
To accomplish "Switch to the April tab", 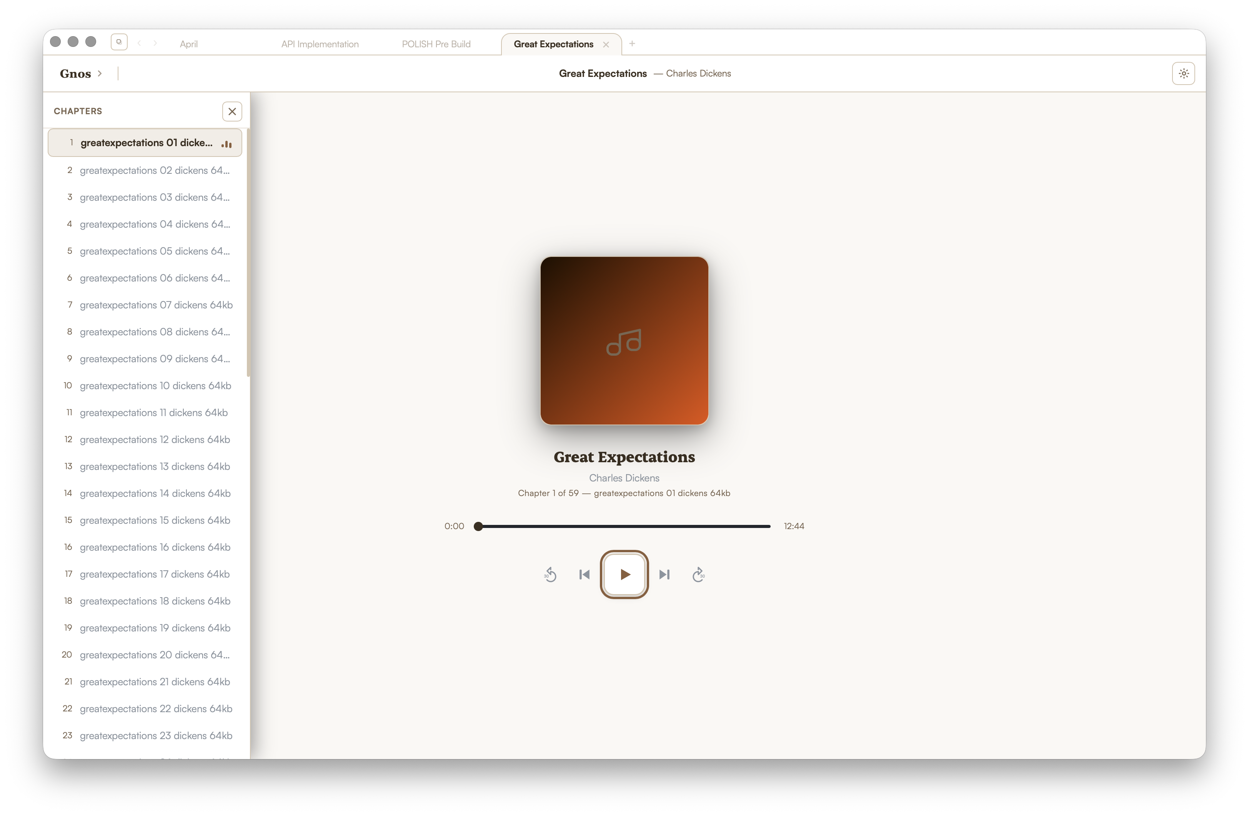I will click(x=189, y=44).
